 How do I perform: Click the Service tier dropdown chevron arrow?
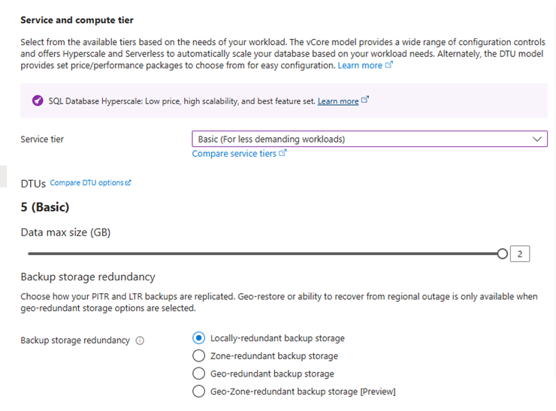point(536,139)
